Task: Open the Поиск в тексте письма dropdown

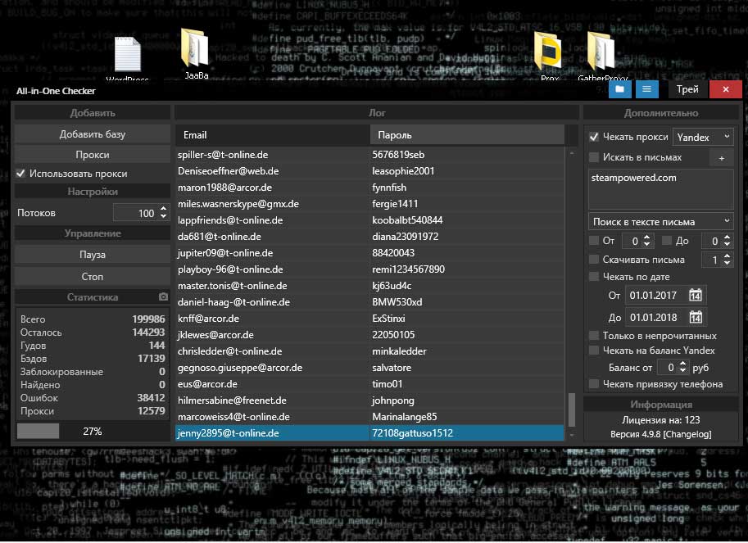Action: [x=660, y=221]
